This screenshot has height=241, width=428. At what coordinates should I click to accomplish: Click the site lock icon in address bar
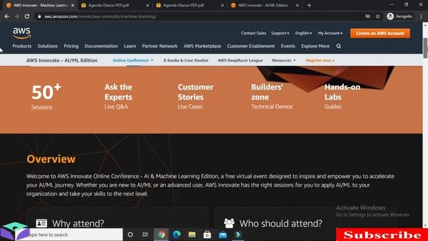click(39, 16)
